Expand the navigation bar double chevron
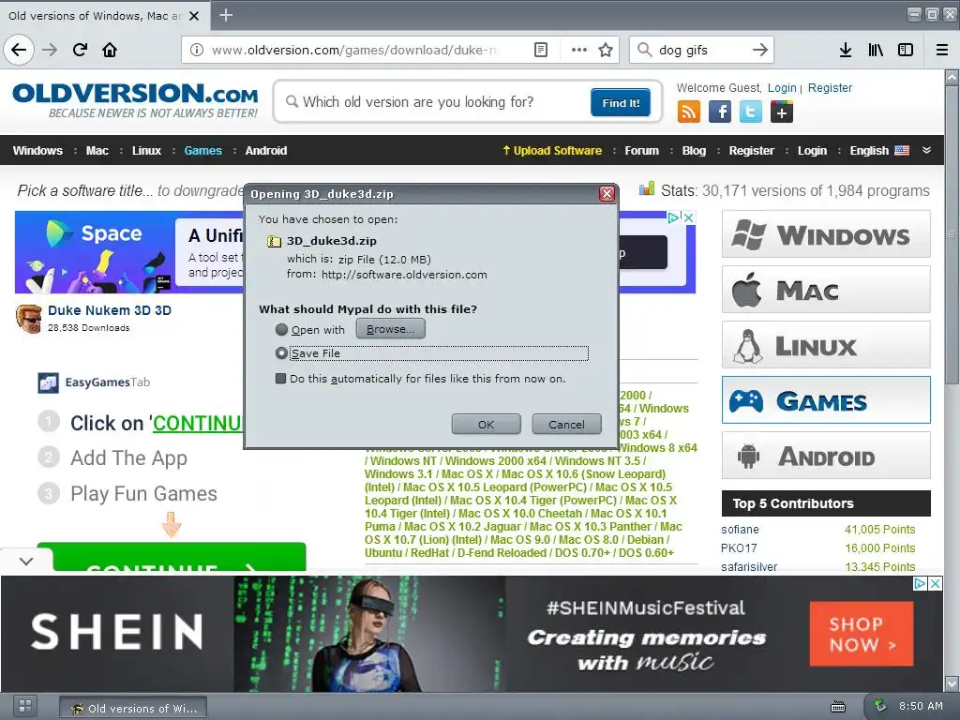Screen dimensions: 960x720 (x=926, y=150)
